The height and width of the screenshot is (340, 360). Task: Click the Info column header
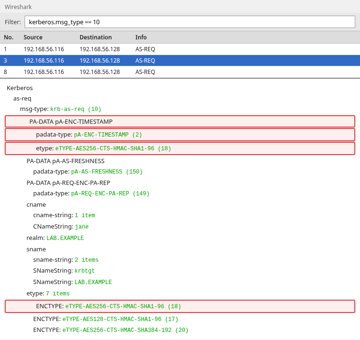tap(141, 37)
